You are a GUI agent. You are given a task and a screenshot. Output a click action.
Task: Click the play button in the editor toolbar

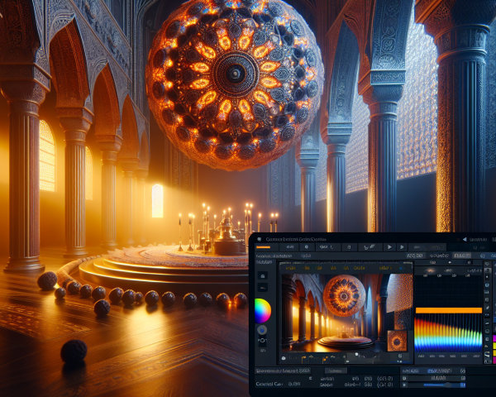389,246
